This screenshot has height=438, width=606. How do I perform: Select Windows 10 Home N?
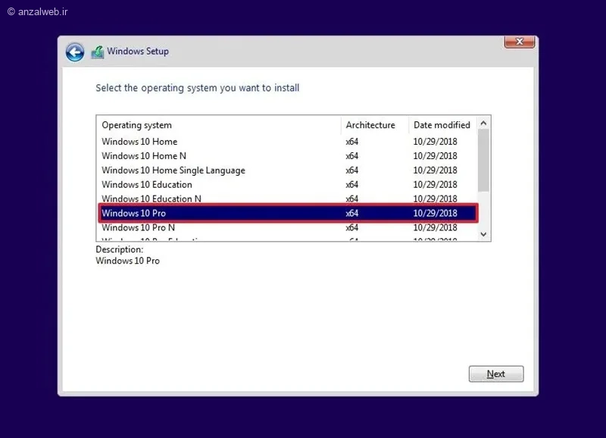[x=286, y=156]
